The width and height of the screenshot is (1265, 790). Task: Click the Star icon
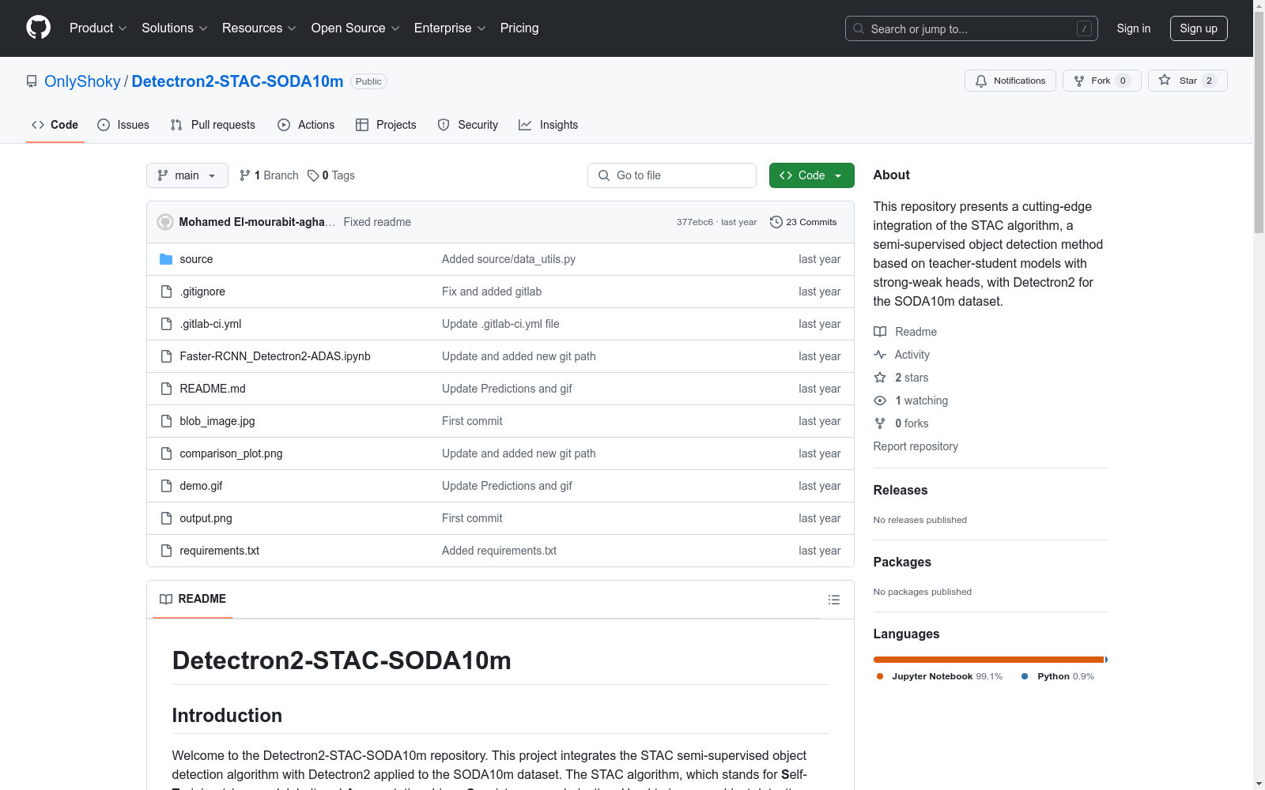point(1165,80)
